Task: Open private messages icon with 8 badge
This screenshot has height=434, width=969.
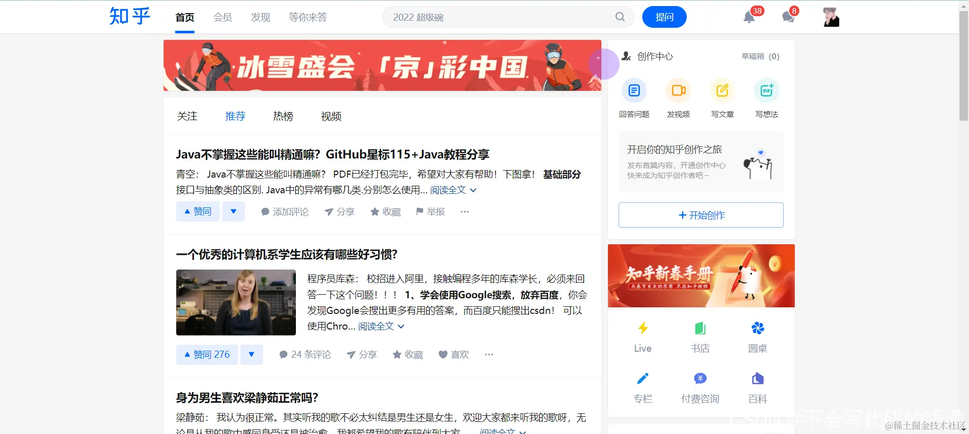Action: (x=788, y=17)
